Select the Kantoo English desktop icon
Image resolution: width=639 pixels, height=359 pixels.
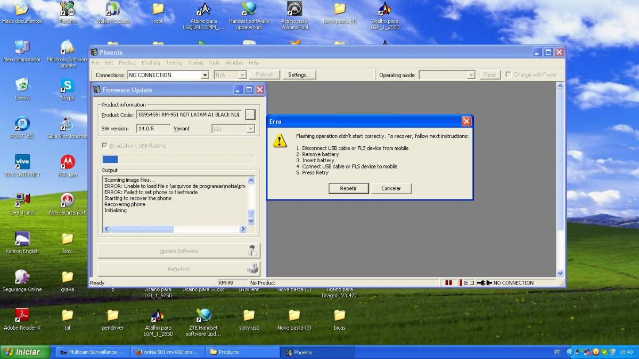[22, 243]
